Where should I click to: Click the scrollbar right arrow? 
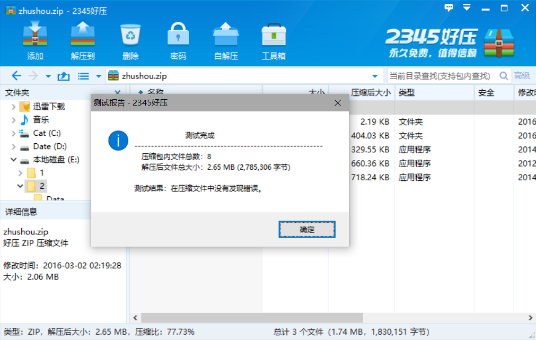[x=530, y=318]
